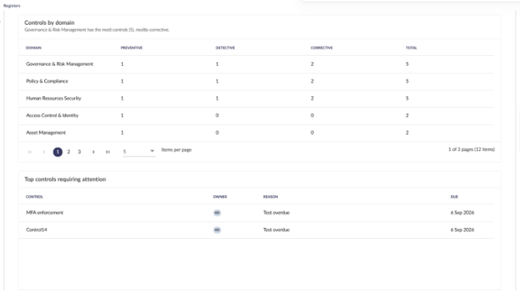Select page 1 in pagination
520x293 pixels.
57,152
